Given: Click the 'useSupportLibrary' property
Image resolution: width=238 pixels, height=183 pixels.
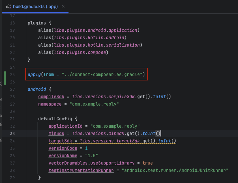Looking at the screenshot, I should 112,163.
